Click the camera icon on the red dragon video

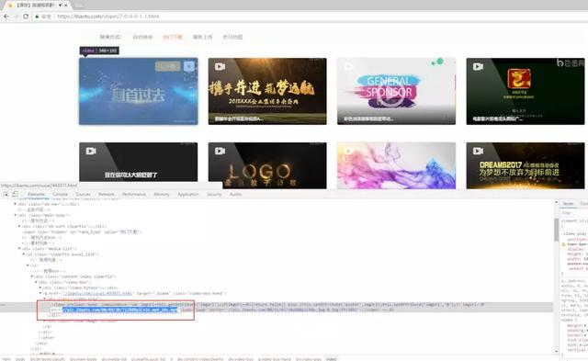tap(478, 67)
